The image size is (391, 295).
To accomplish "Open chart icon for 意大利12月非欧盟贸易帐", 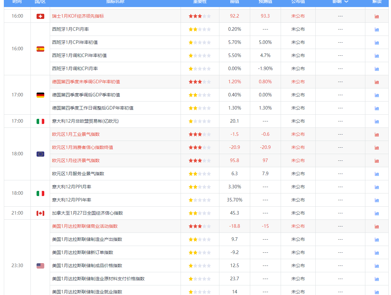I will point(377,121).
